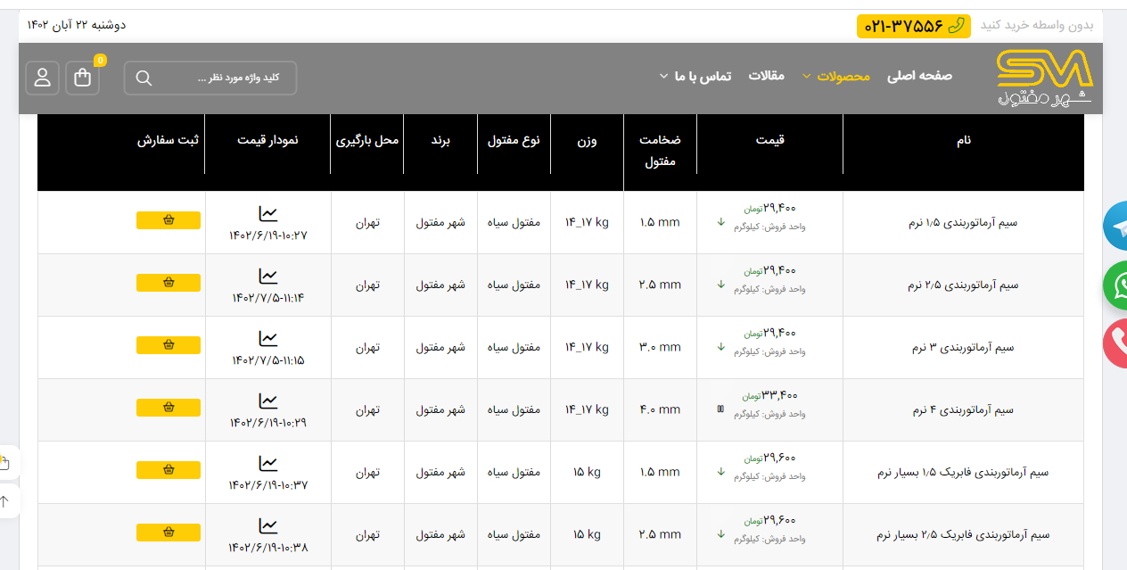Click the user account profile icon

tap(42, 78)
